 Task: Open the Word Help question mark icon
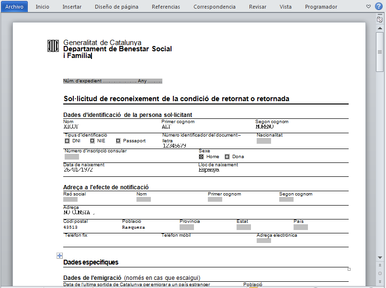378,6
